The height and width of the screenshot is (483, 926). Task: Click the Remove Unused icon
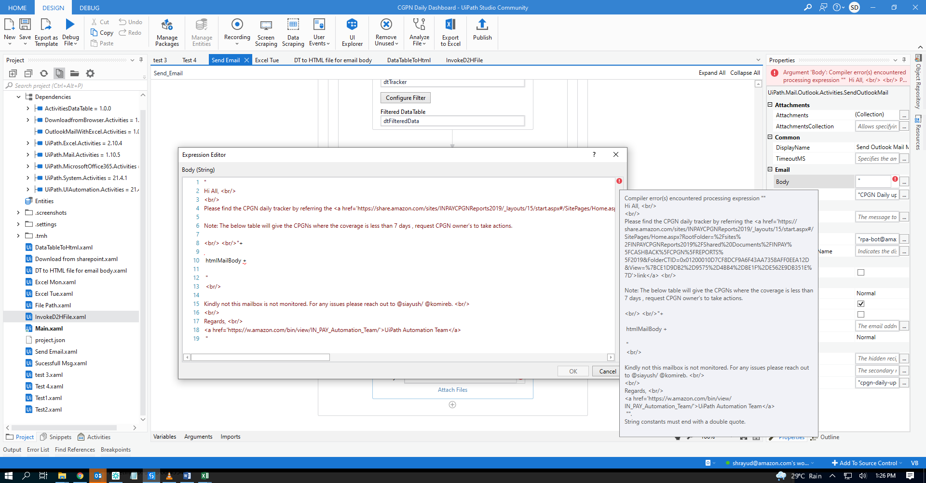(386, 24)
